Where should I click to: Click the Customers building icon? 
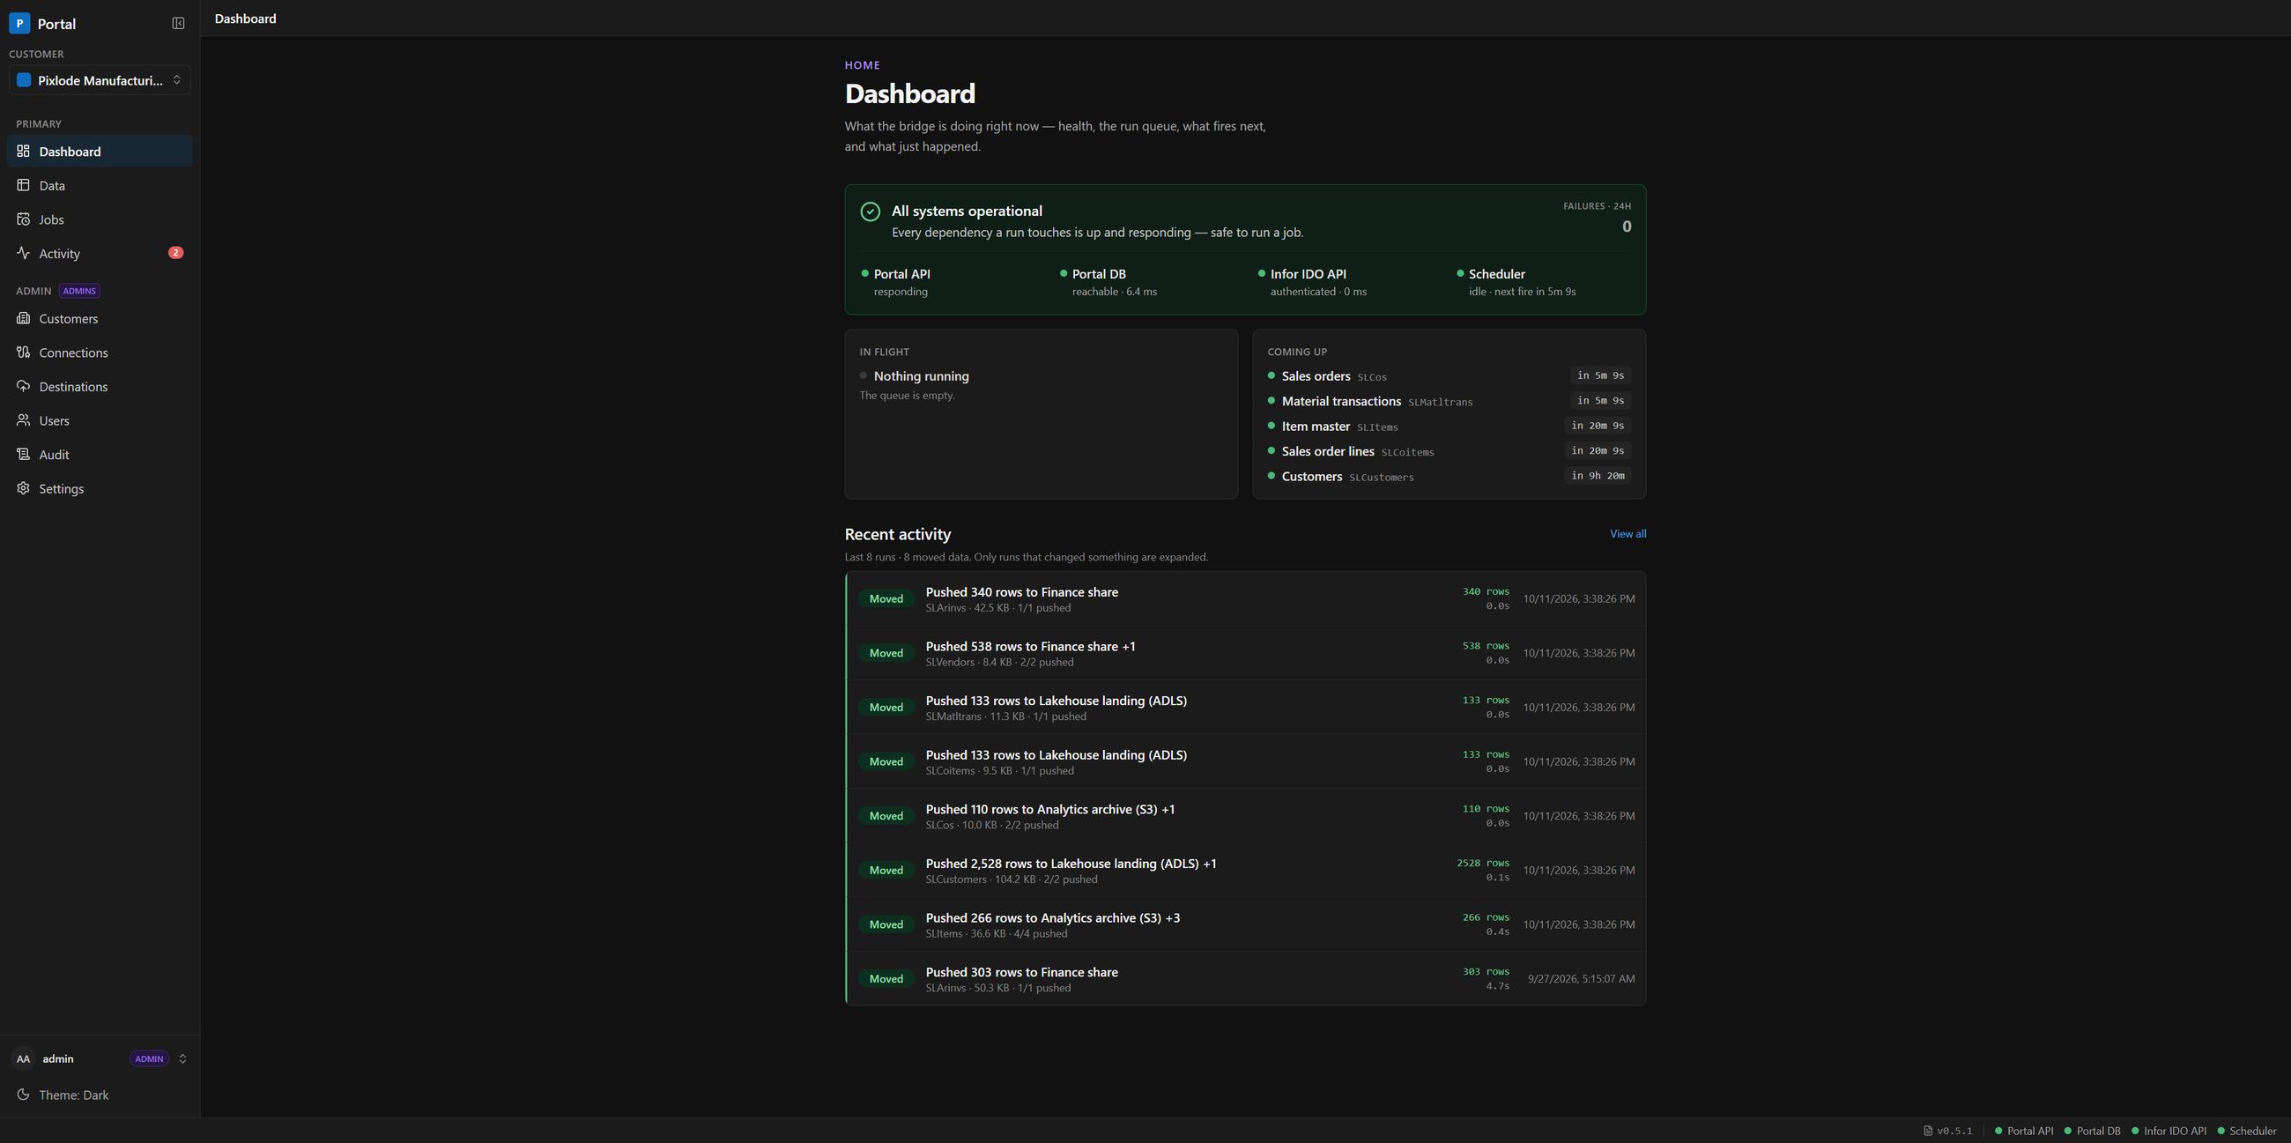click(24, 318)
